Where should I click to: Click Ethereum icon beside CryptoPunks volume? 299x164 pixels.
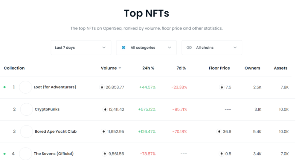105,110
